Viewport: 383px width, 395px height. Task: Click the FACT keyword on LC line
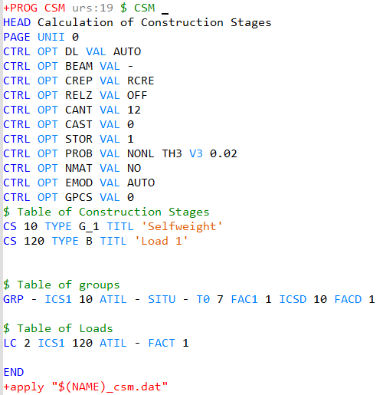click(x=162, y=343)
